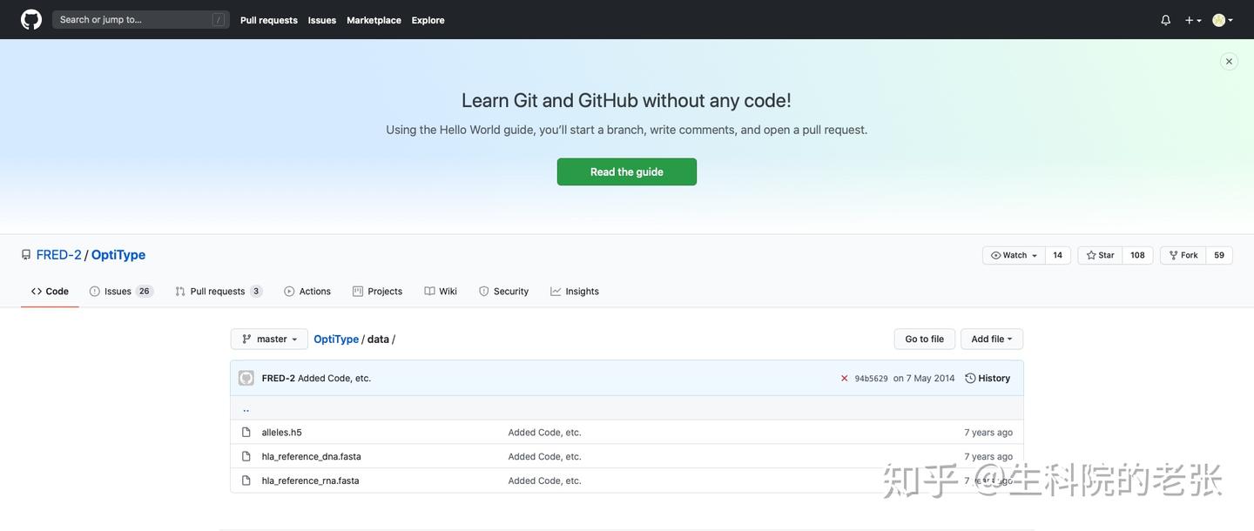Select the Code tab
Viewport: 1254px width, 531px height.
click(x=50, y=292)
